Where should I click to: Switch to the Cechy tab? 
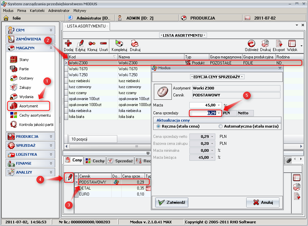[x=95, y=161]
